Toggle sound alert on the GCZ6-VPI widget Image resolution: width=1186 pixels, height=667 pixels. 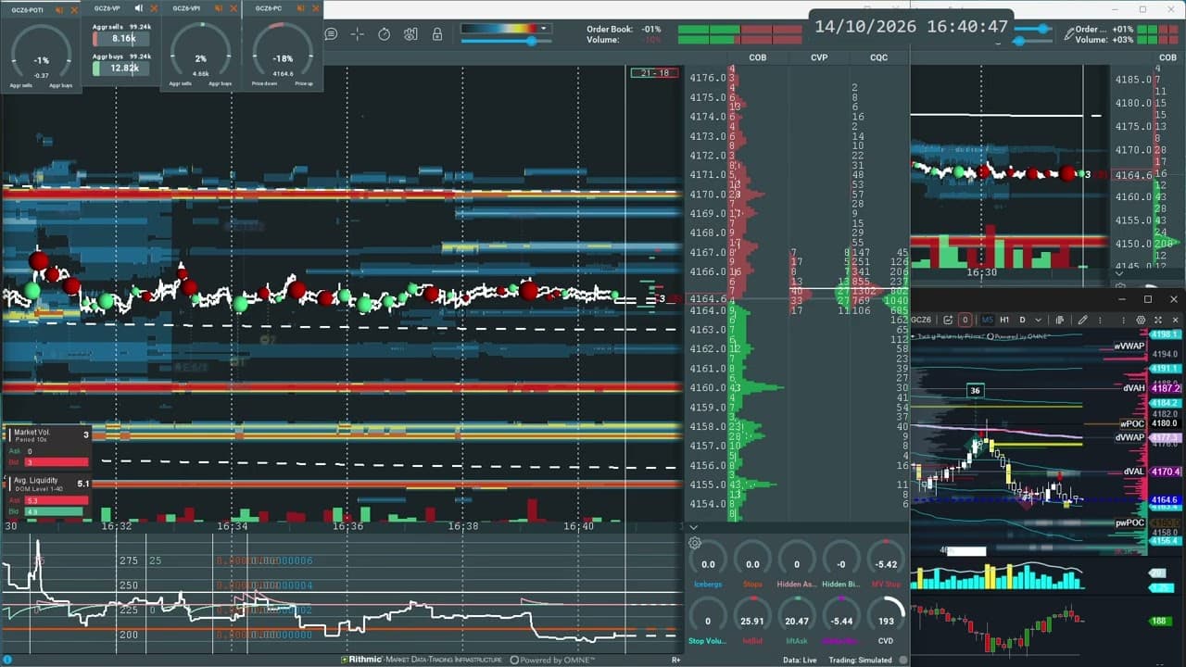coord(219,8)
